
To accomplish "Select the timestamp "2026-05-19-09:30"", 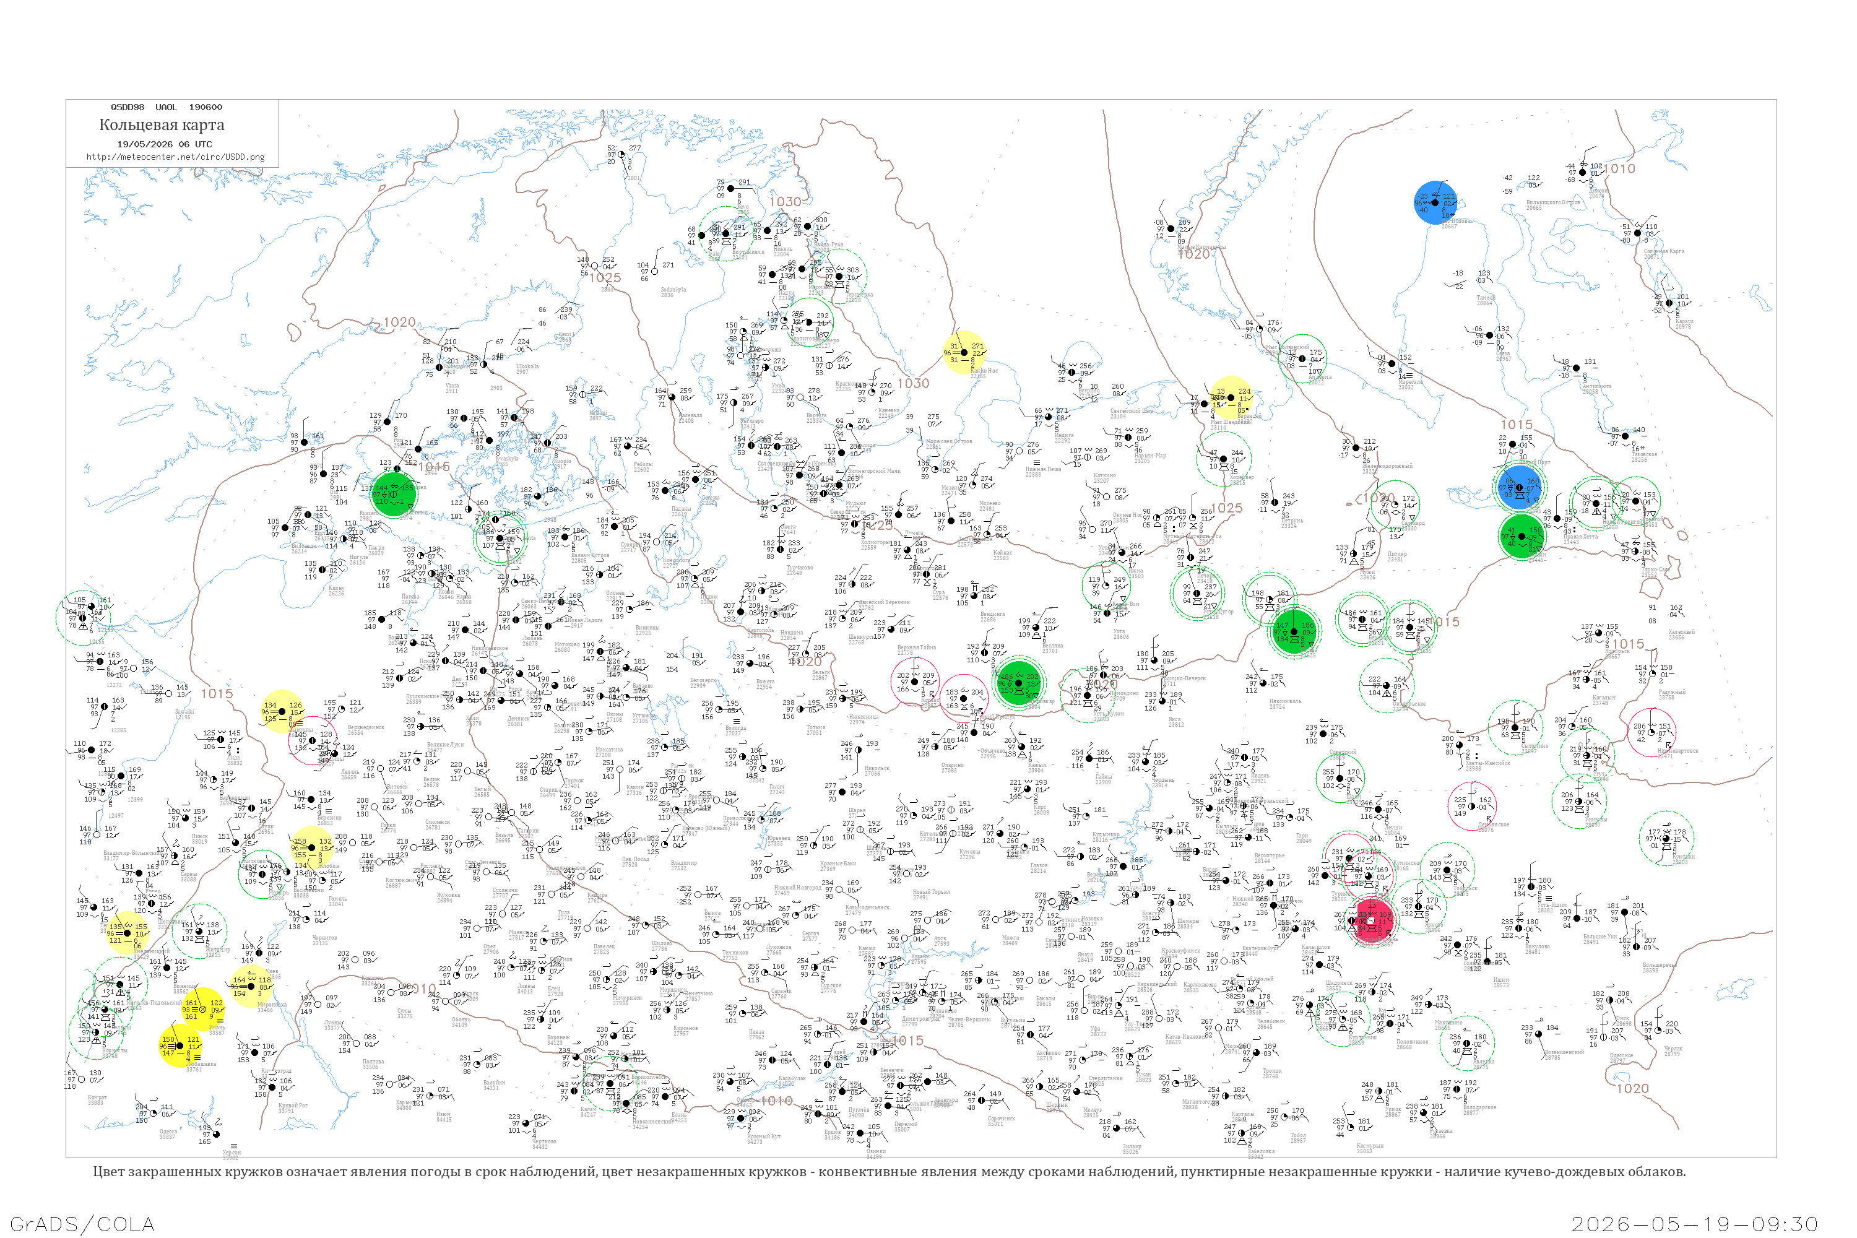I will pyautogui.click(x=1694, y=1224).
